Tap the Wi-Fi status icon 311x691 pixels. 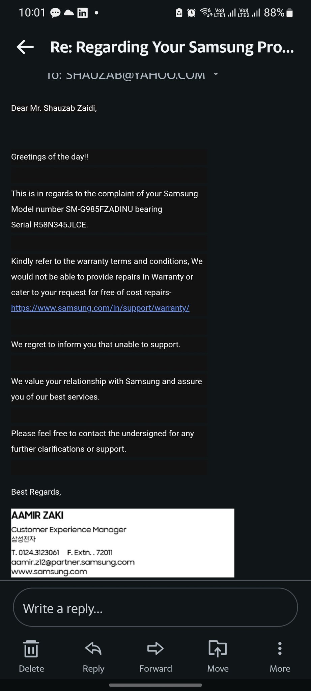click(x=206, y=13)
